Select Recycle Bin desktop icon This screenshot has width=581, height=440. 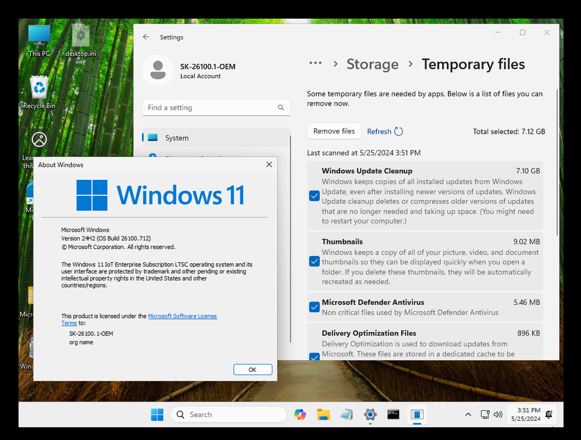point(39,92)
